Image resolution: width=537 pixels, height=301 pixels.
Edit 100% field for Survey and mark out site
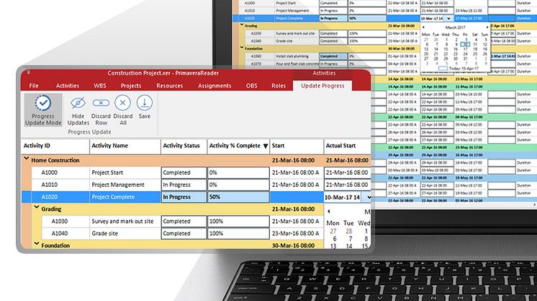(238, 221)
